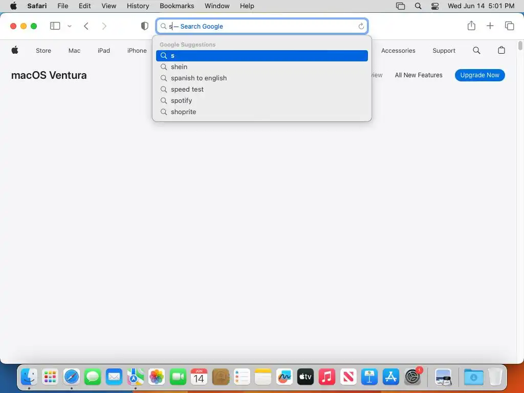Pick the 'spanish to english' suggestion

262,78
